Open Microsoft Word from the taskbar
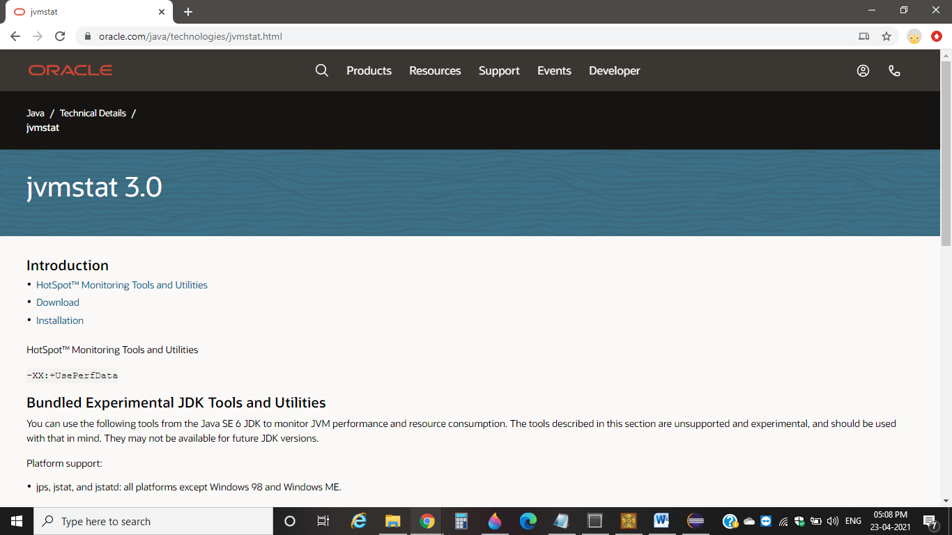 click(662, 521)
